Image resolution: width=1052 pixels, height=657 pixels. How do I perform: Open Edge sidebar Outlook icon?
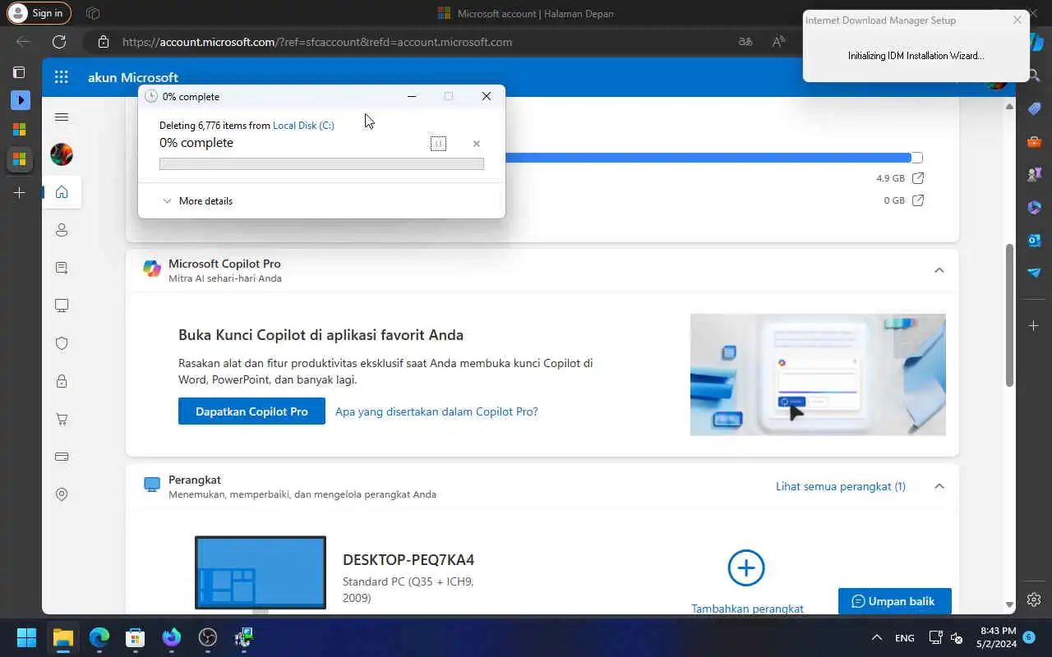pyautogui.click(x=1035, y=240)
